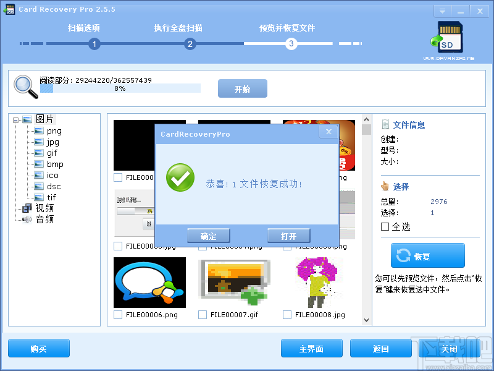Check the first row's leftmost file checkbox
Image resolution: width=494 pixels, height=371 pixels.
pyautogui.click(x=118, y=177)
